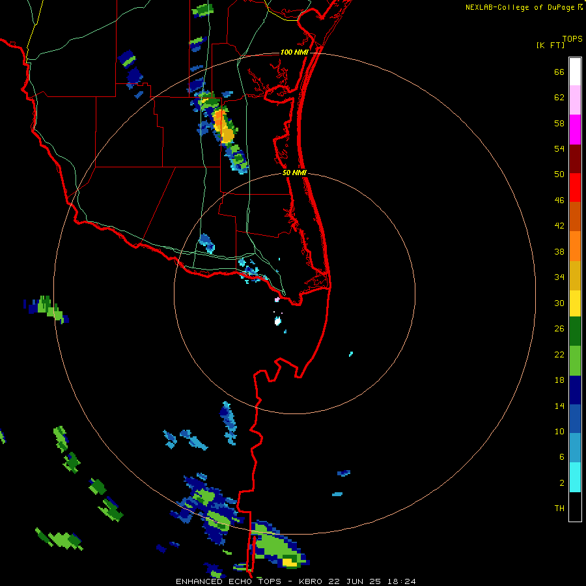This screenshot has height=586, width=586.
Task: Click the KBRO station identifier in caption
Action: [x=312, y=581]
